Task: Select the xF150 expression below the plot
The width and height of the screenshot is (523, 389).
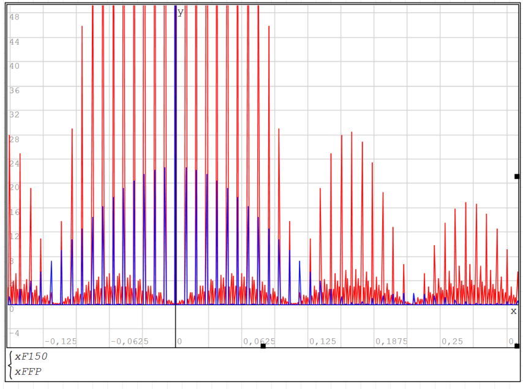Action: point(31,357)
